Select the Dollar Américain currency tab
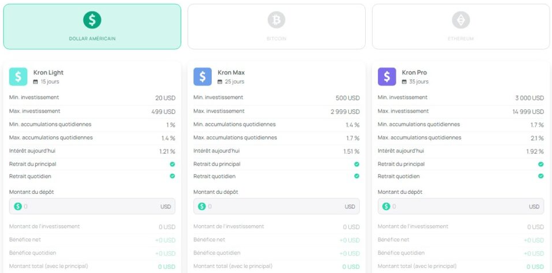The image size is (552, 273). [92, 27]
